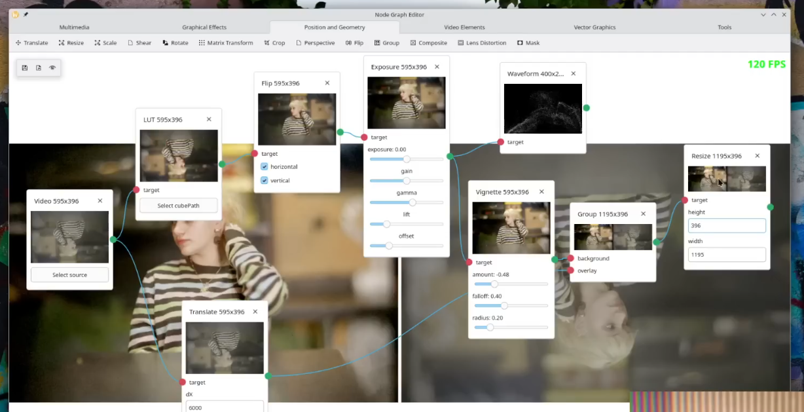Image resolution: width=804 pixels, height=412 pixels.
Task: Choose the Matrix Transform tool
Action: (x=225, y=43)
